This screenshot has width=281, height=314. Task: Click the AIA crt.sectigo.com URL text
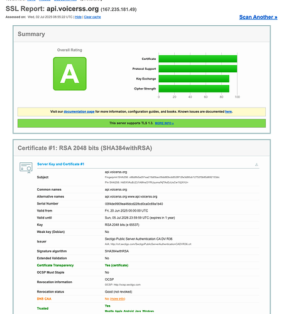(x=148, y=244)
